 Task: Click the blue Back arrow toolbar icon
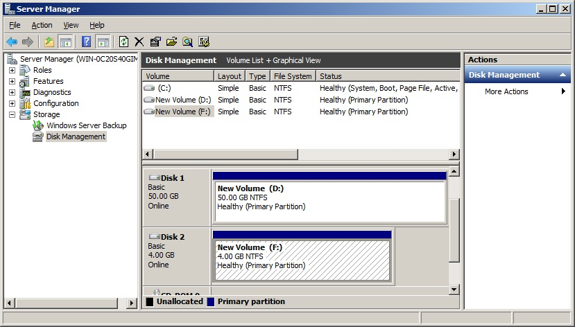12,42
